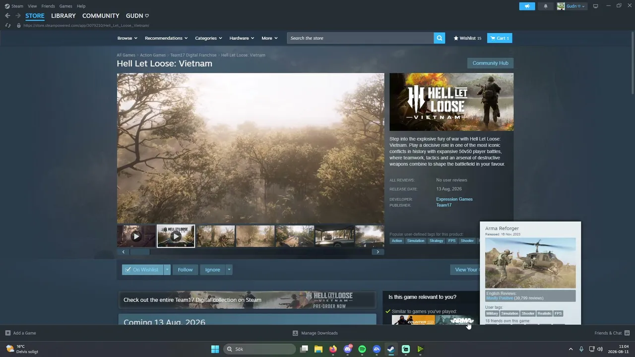Open Manage Downloads at the bottom
635x357 pixels.
point(315,333)
